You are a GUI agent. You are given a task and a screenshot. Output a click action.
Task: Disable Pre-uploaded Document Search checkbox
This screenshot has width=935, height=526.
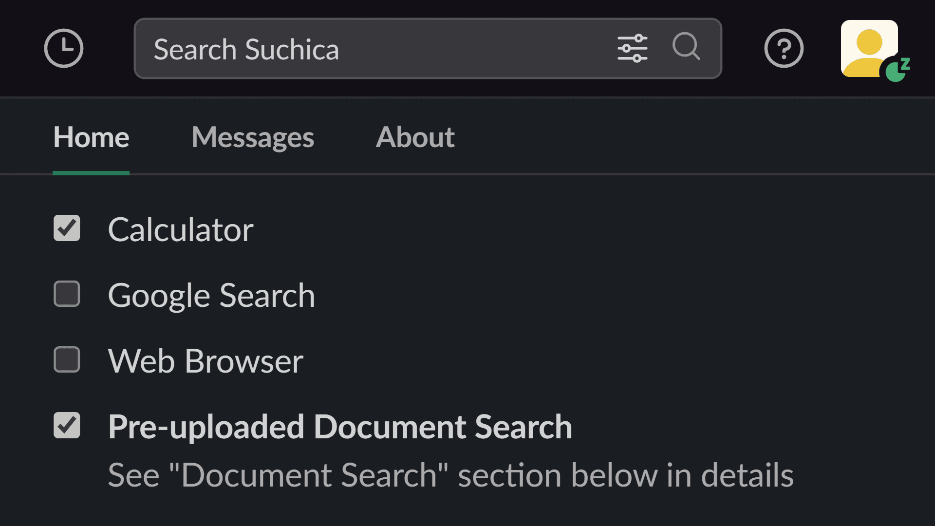[66, 425]
